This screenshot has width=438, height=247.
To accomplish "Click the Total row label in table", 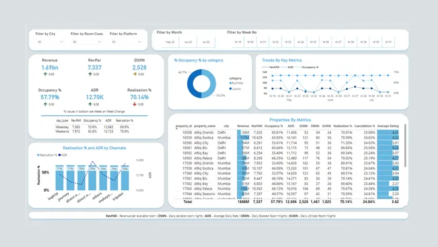I will coord(188,202).
